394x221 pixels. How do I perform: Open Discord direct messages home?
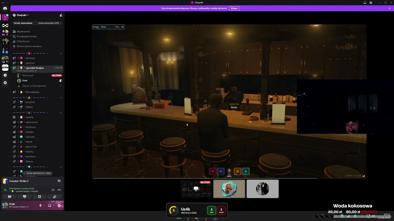point(5,8)
